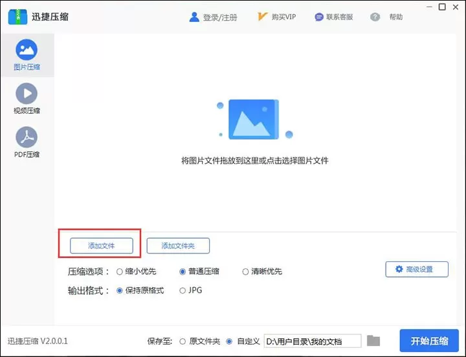Click the user avatar login icon
The image size is (466, 357).
coord(194,17)
